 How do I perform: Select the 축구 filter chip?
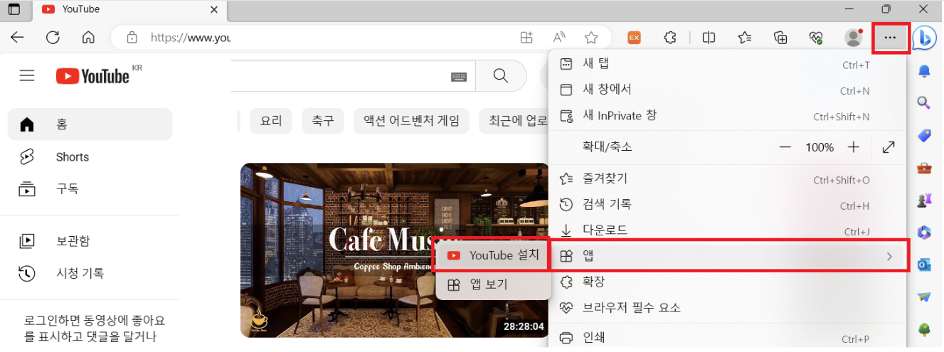tap(322, 121)
